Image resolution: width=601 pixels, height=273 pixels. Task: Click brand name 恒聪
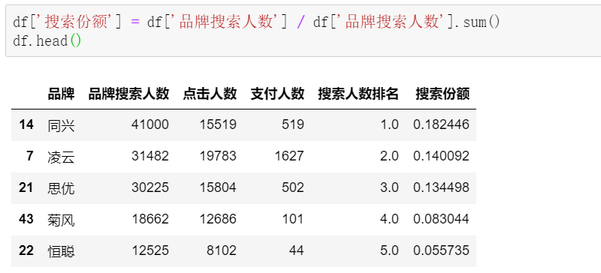click(61, 251)
